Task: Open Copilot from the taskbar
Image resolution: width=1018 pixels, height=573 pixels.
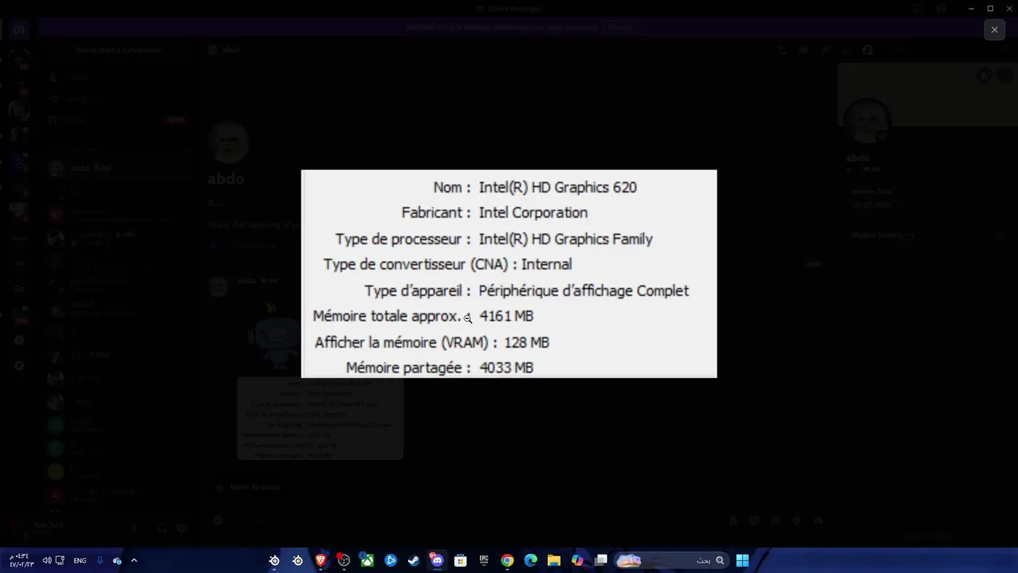Action: [x=577, y=560]
